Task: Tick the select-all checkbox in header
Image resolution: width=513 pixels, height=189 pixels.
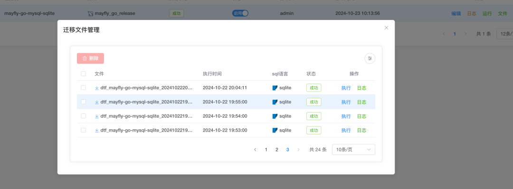Action: tap(84, 74)
